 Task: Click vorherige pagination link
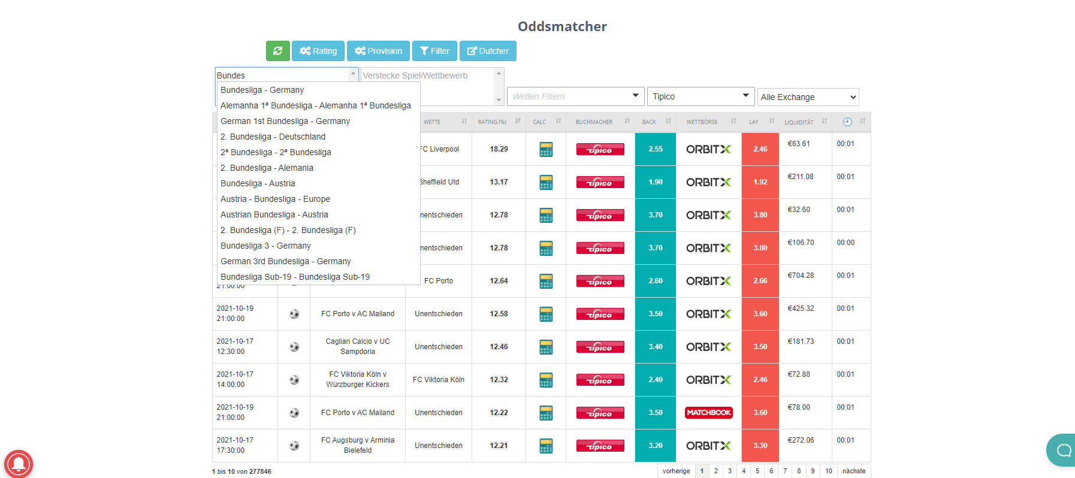pyautogui.click(x=677, y=471)
